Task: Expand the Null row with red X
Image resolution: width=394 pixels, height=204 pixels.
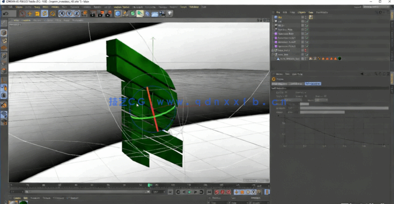Action: pos(273,50)
